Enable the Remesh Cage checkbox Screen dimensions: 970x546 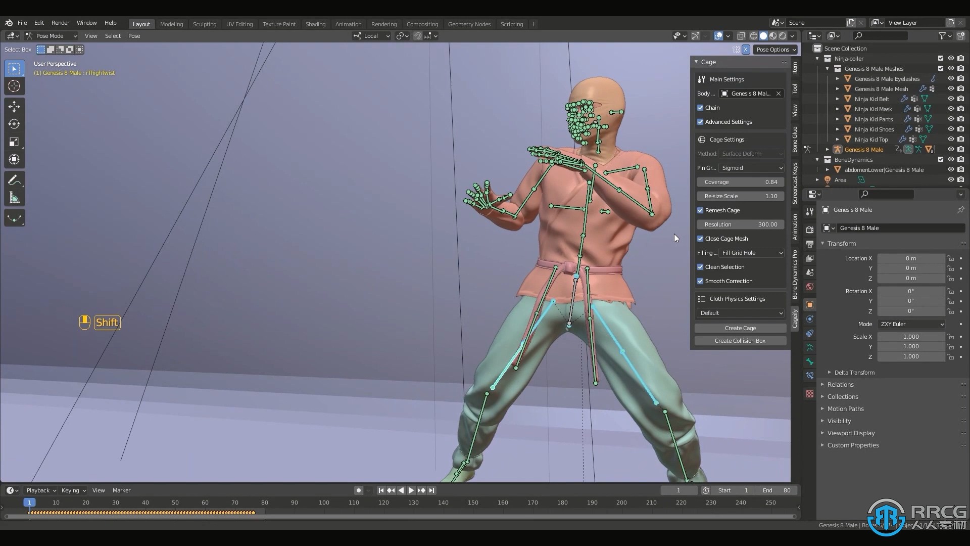click(x=701, y=210)
